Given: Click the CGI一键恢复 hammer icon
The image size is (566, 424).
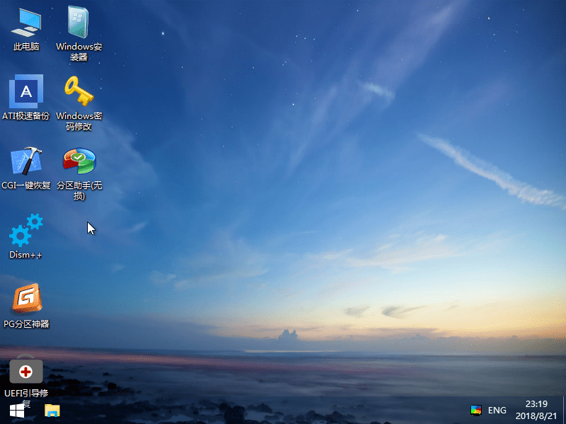Looking at the screenshot, I should (26, 161).
